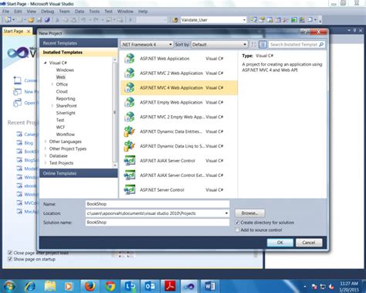Select ASP.NET Web Application template icon
This screenshot has height=293, width=366.
point(130,59)
